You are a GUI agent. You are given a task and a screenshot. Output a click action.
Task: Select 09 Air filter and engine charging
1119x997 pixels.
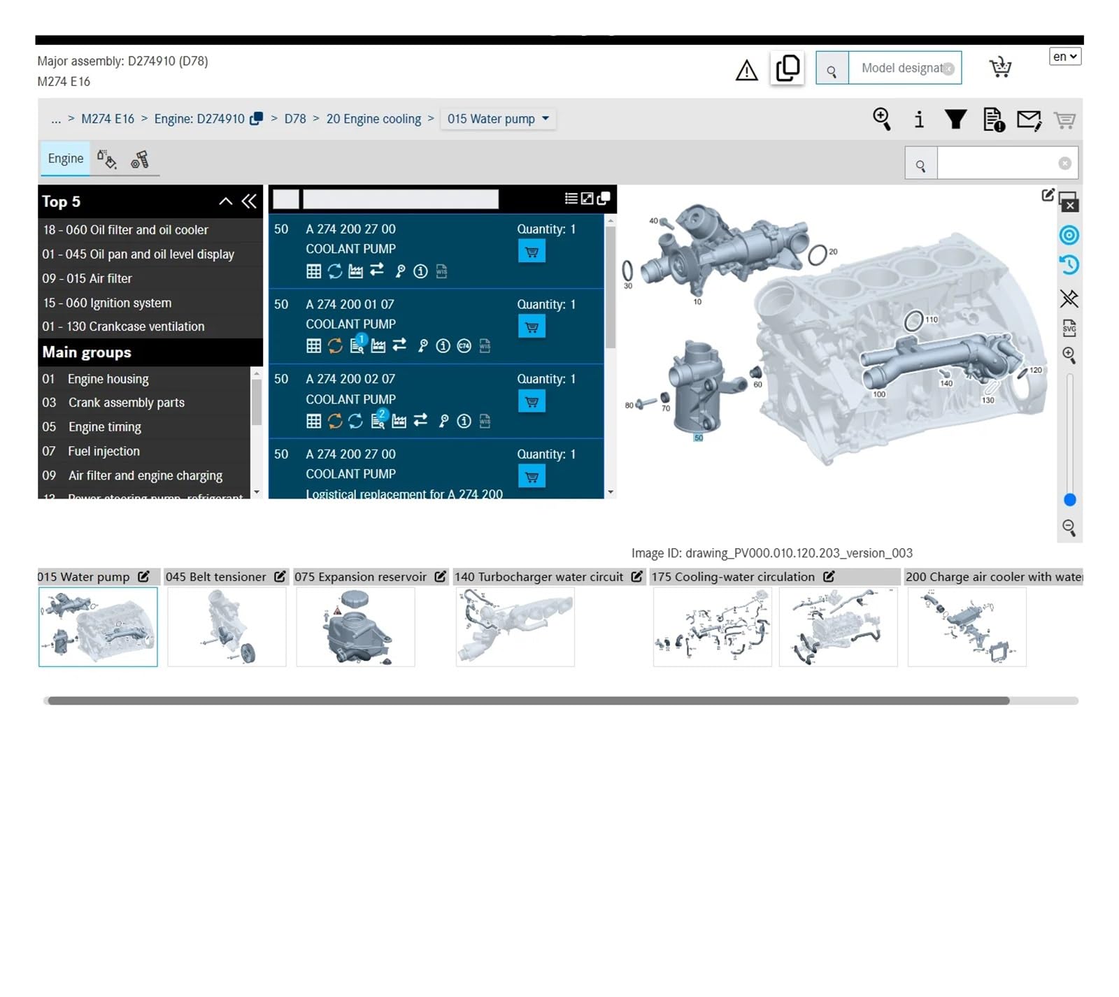pyautogui.click(x=144, y=475)
